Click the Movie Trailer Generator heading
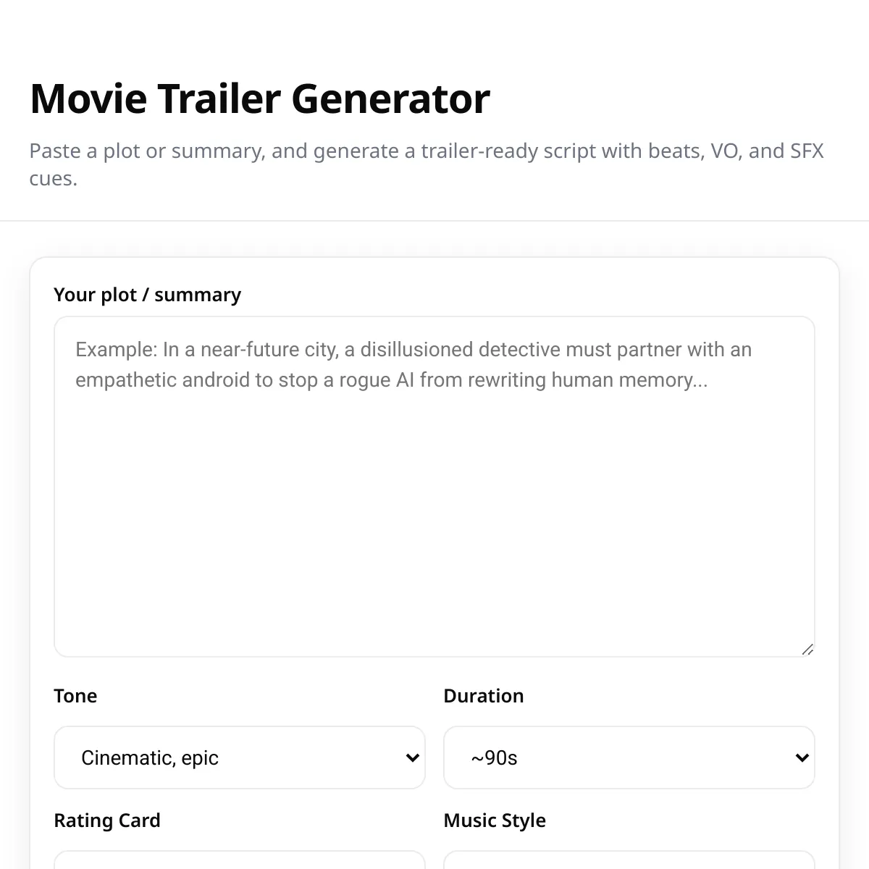 [x=260, y=98]
